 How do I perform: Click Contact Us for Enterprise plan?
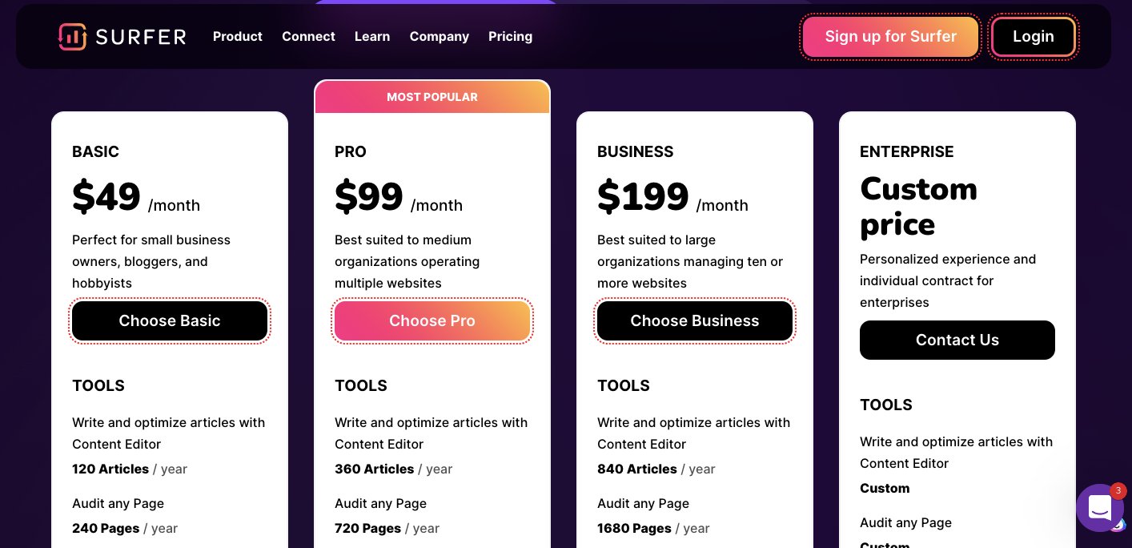(x=957, y=340)
